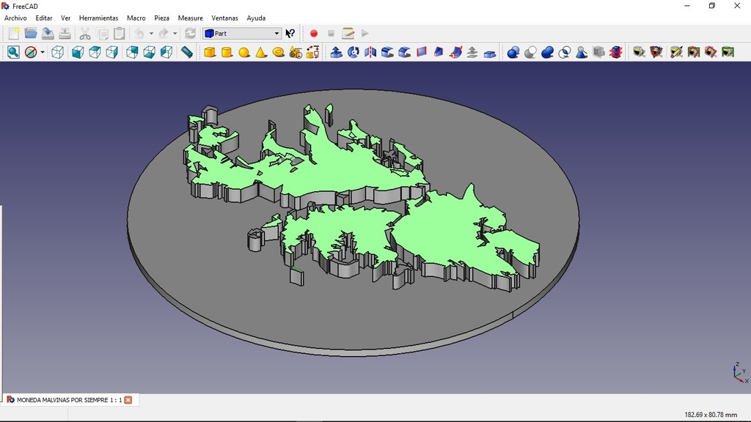Click the What's This help cursor

pyautogui.click(x=290, y=33)
